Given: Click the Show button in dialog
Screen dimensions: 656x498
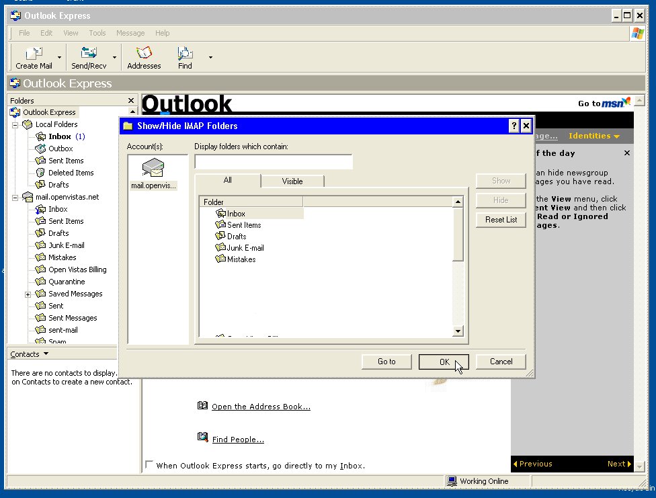Looking at the screenshot, I should tap(501, 181).
